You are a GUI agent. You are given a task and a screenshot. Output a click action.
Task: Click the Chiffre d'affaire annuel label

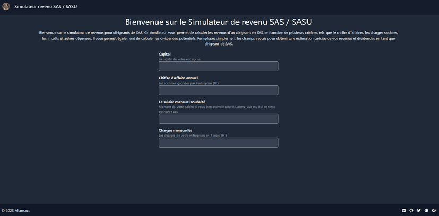click(x=178, y=78)
